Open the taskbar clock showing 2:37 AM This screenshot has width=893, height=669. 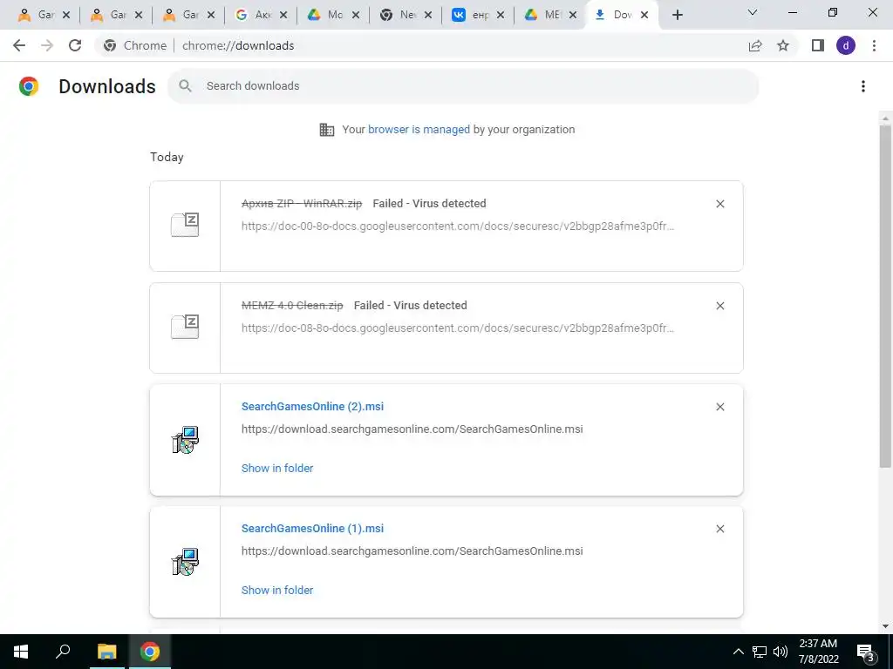coord(819,652)
